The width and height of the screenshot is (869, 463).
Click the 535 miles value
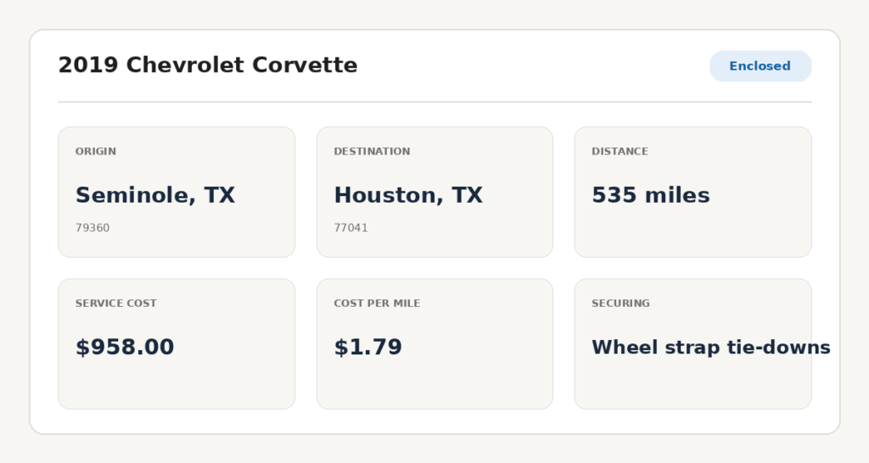651,196
